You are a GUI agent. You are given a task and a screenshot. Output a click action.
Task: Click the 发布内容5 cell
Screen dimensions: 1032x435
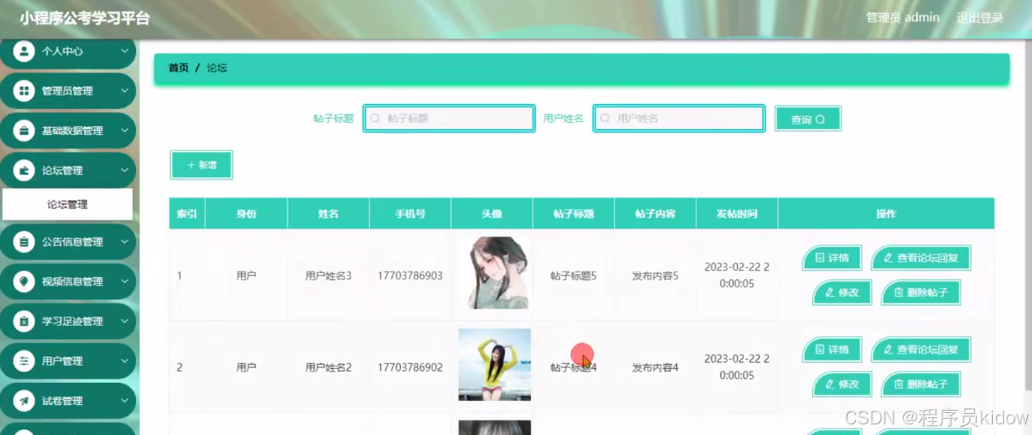655,276
